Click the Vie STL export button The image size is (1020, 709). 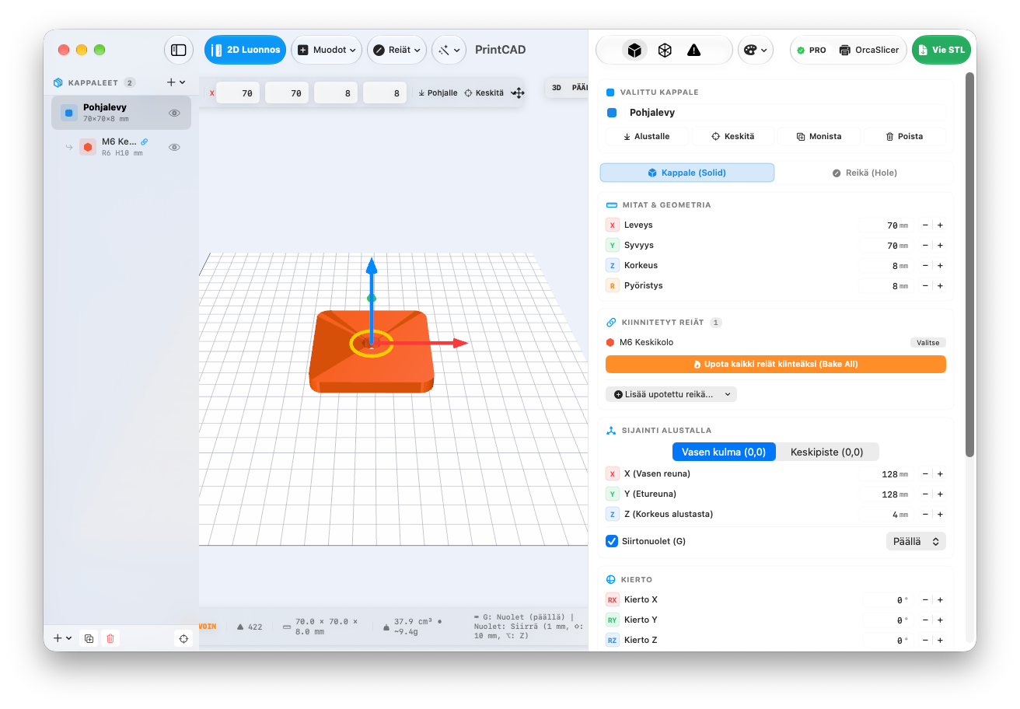point(941,50)
